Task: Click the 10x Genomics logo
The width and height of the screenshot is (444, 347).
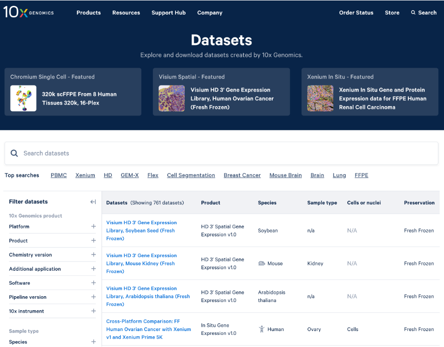Action: point(29,13)
